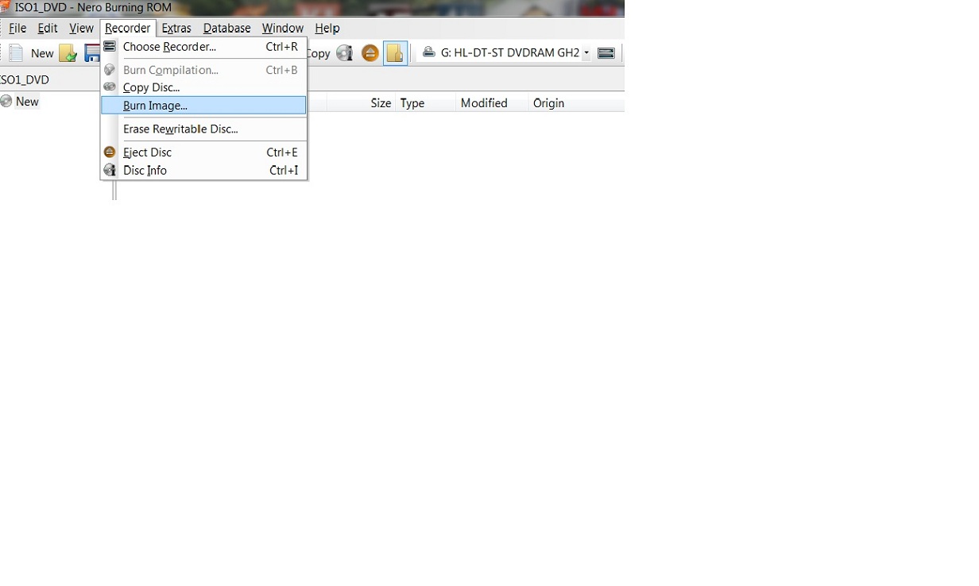Screen dimensions: 979x586
Task: Select Choose Recorder menu entry
Action: [169, 47]
